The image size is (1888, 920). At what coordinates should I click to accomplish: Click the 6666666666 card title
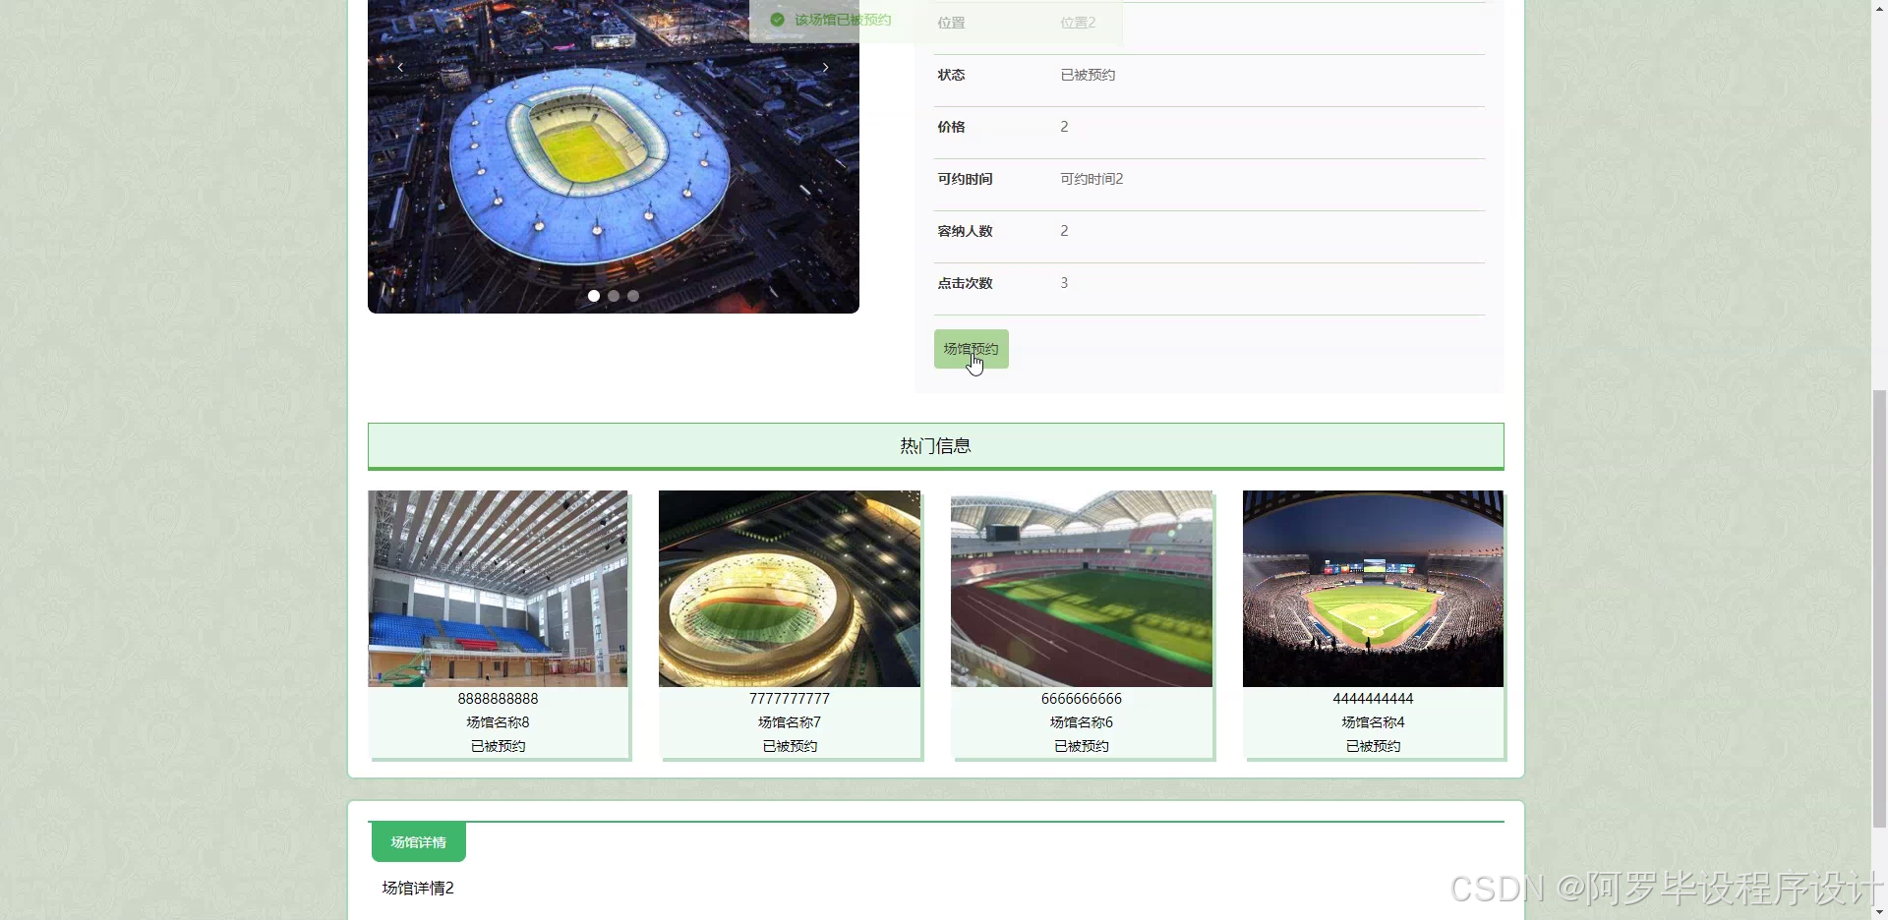tap(1082, 699)
